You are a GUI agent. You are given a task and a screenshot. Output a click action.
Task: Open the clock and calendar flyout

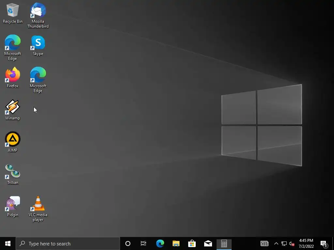tap(306, 243)
